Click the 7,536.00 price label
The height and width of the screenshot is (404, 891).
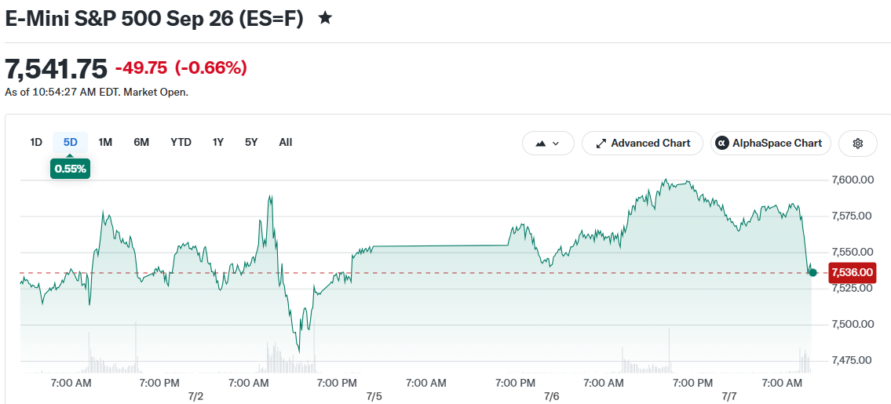tap(852, 273)
